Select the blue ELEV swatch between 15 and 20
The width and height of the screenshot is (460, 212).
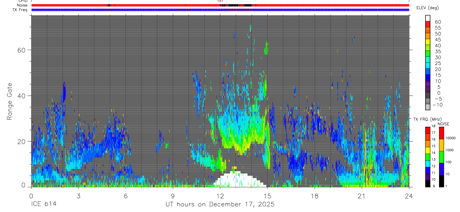click(x=428, y=72)
